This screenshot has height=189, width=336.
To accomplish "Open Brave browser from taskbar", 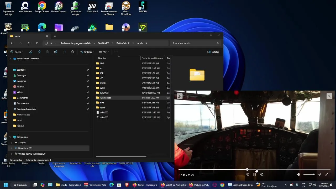I will (x=127, y=185).
